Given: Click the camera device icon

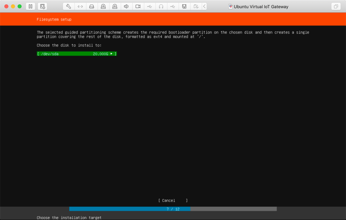Looking at the screenshot, I should click(138, 6).
